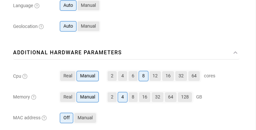The width and height of the screenshot is (256, 130).
Task: Click the help icon beside MAC address
Action: (x=44, y=118)
